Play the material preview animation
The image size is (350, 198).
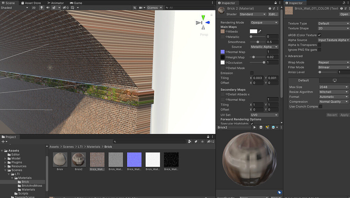click(255, 127)
